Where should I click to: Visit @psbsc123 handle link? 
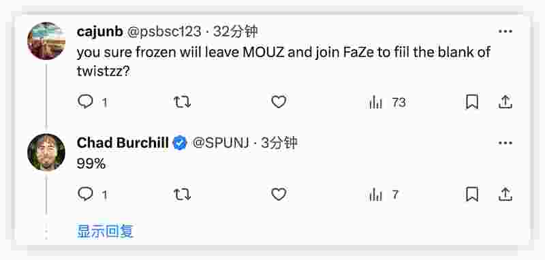click(164, 32)
